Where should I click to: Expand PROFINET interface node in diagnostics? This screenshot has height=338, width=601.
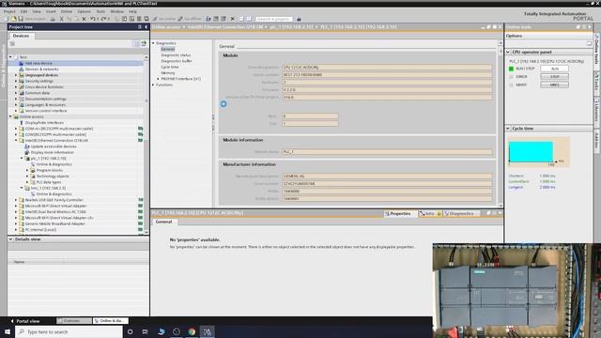(x=159, y=79)
